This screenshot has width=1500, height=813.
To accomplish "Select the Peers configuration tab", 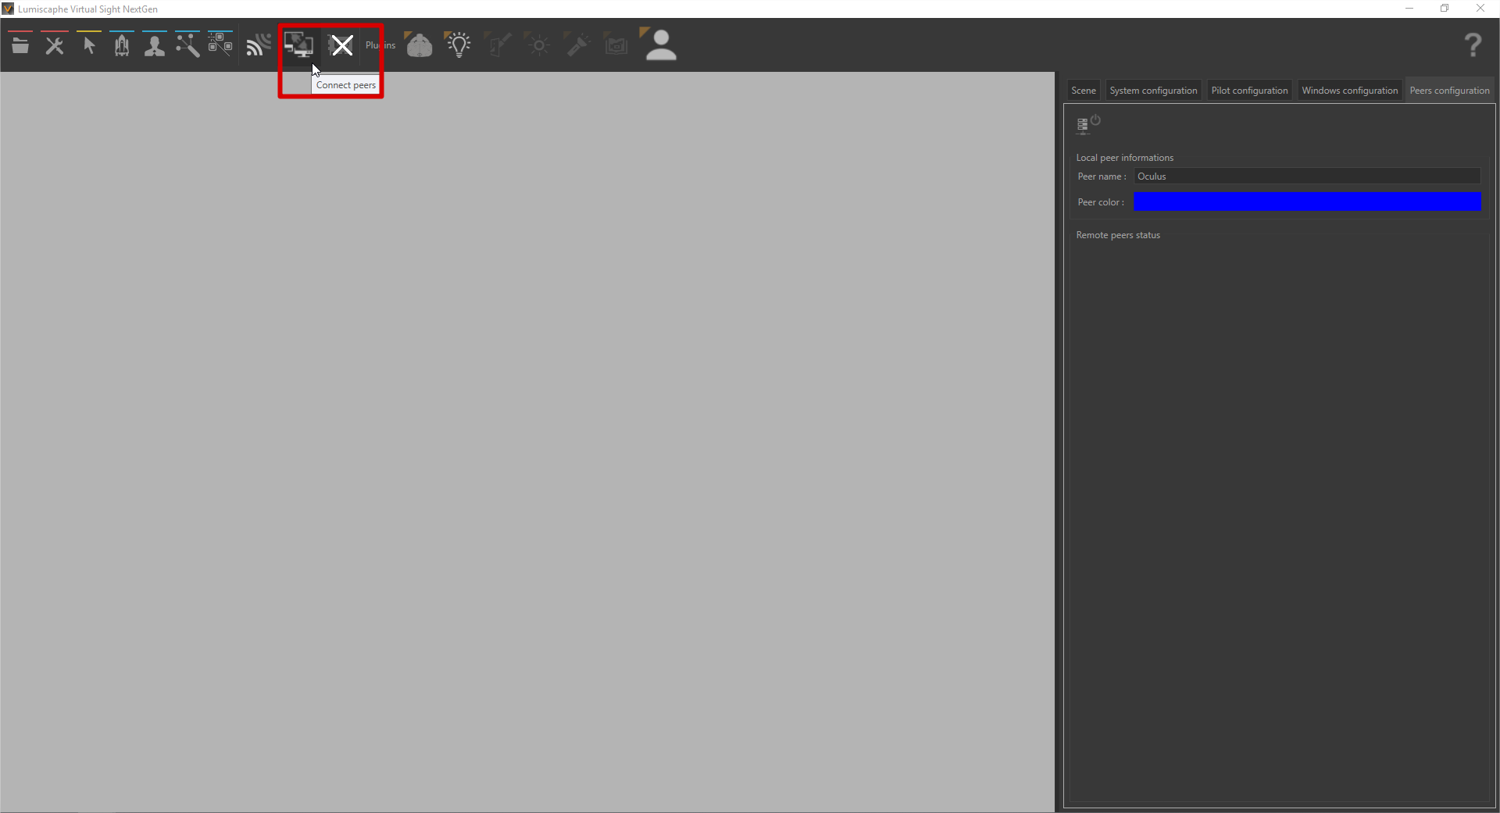I will (x=1449, y=91).
